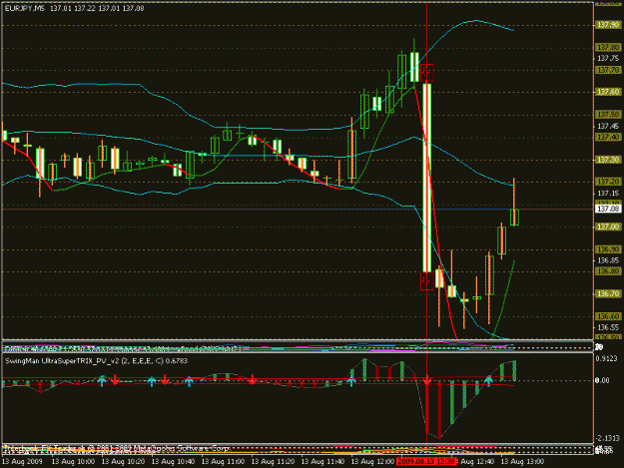Click the 136.70 price level label
624x468 pixels.
coord(608,293)
